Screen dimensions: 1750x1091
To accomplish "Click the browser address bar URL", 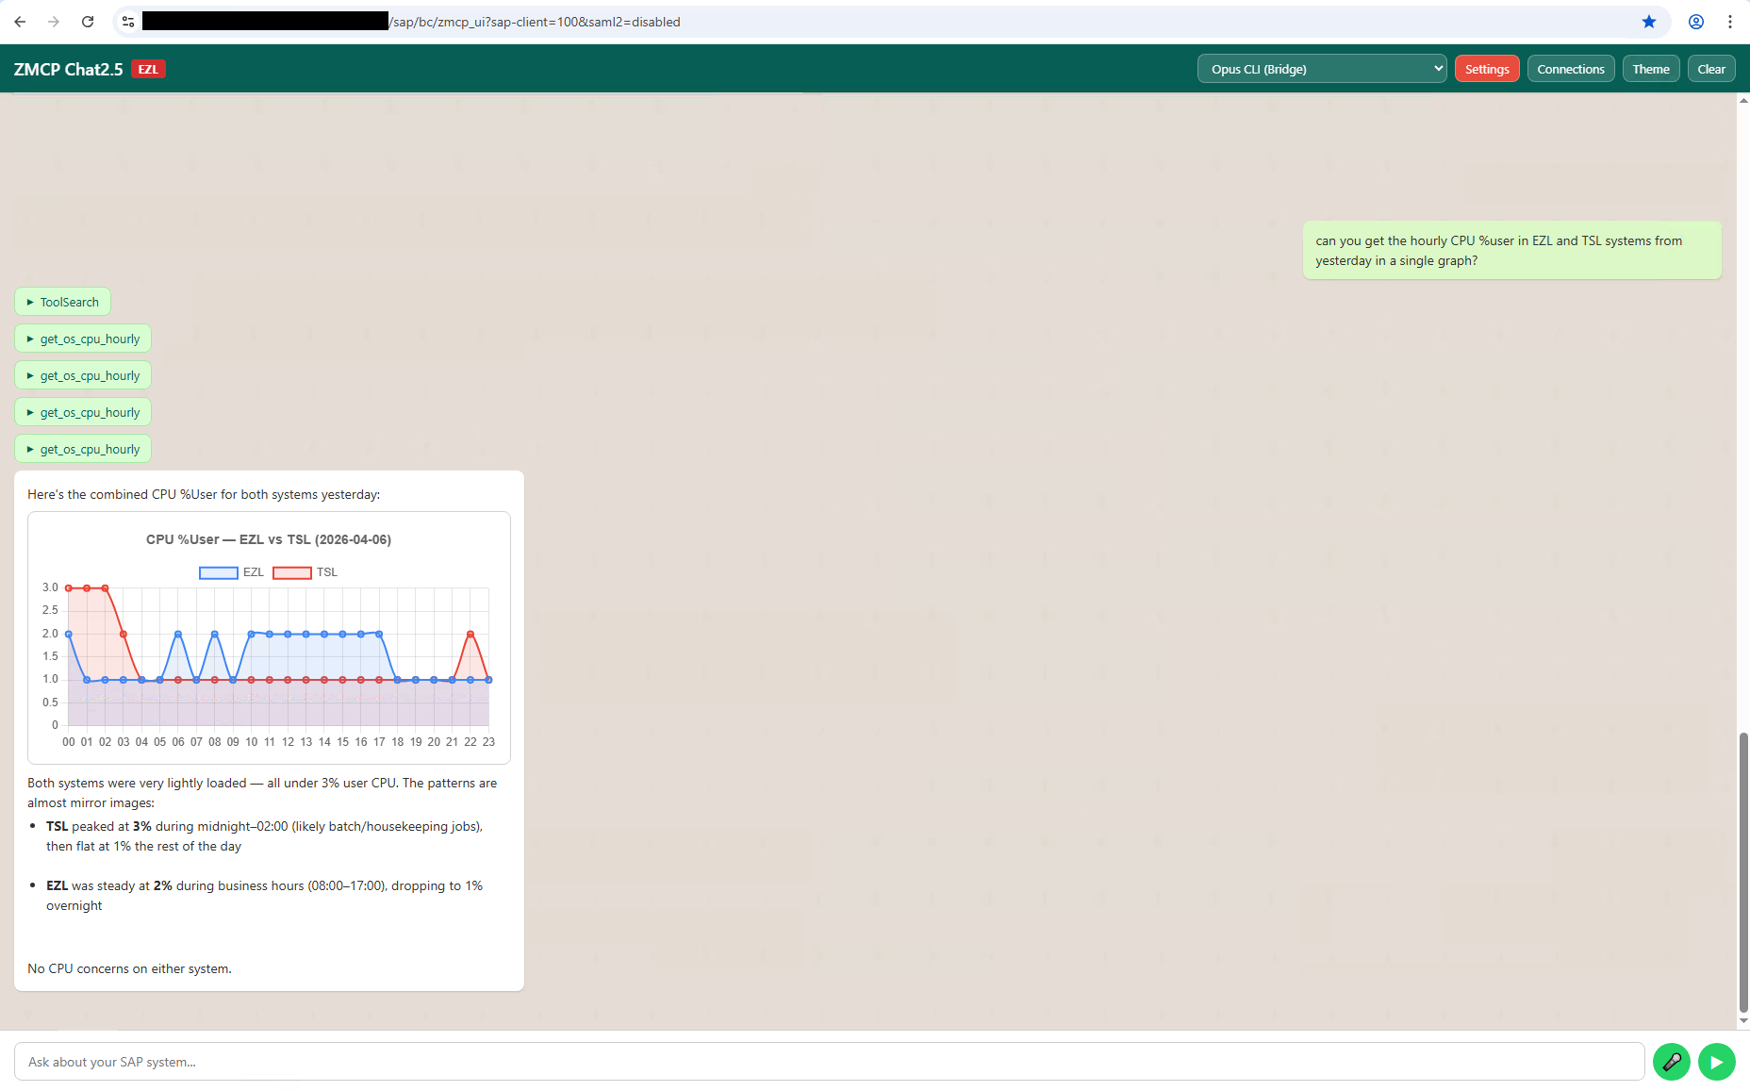I will [x=534, y=22].
